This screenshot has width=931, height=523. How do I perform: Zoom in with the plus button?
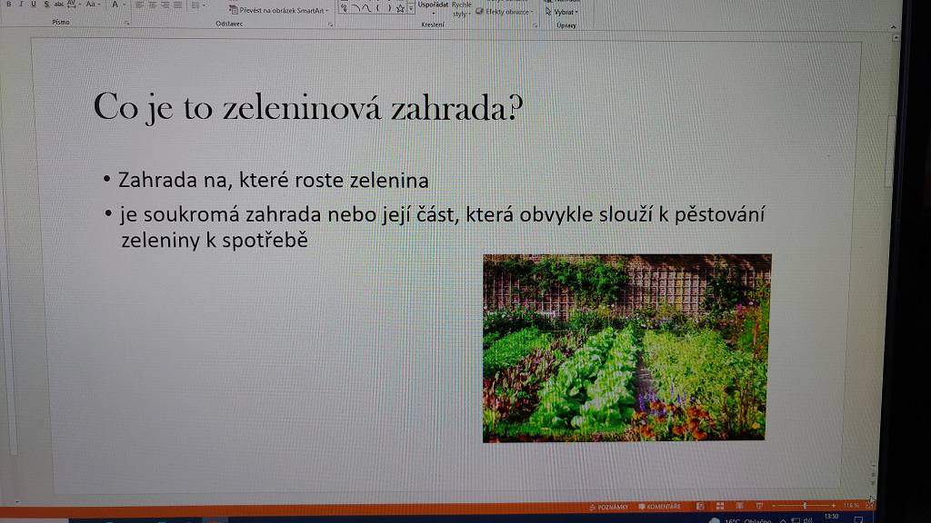click(834, 505)
